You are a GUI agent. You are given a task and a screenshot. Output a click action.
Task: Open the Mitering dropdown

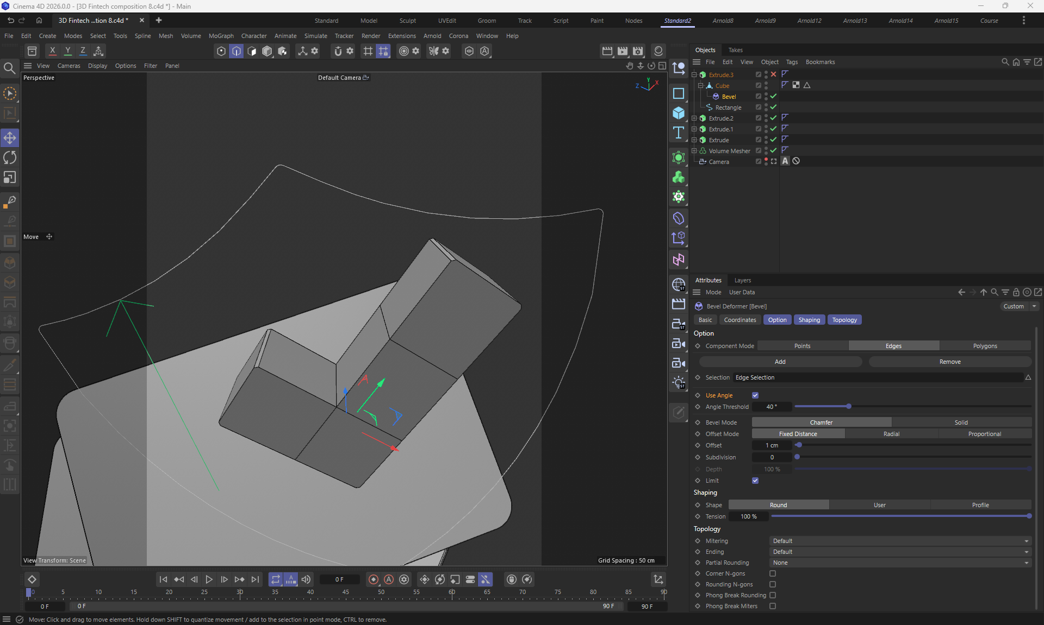tap(900, 541)
